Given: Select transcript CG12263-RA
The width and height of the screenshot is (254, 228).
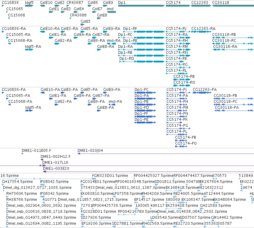Looking at the screenshot, I should [203, 29].
